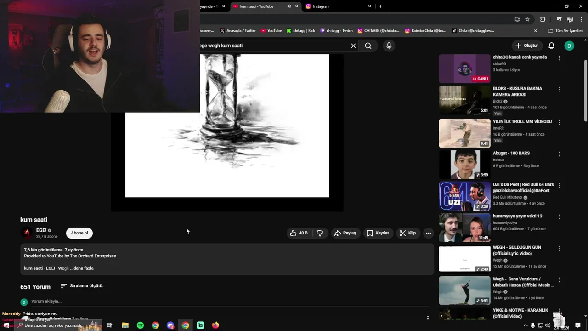Open the chitagg | Kick bookmark

(301, 31)
